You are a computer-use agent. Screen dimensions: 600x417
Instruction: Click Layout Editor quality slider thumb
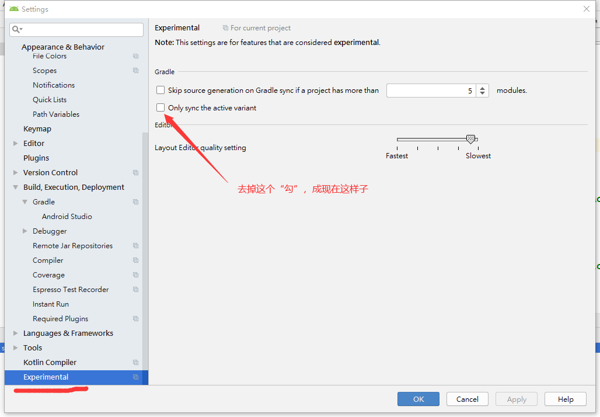click(x=470, y=139)
